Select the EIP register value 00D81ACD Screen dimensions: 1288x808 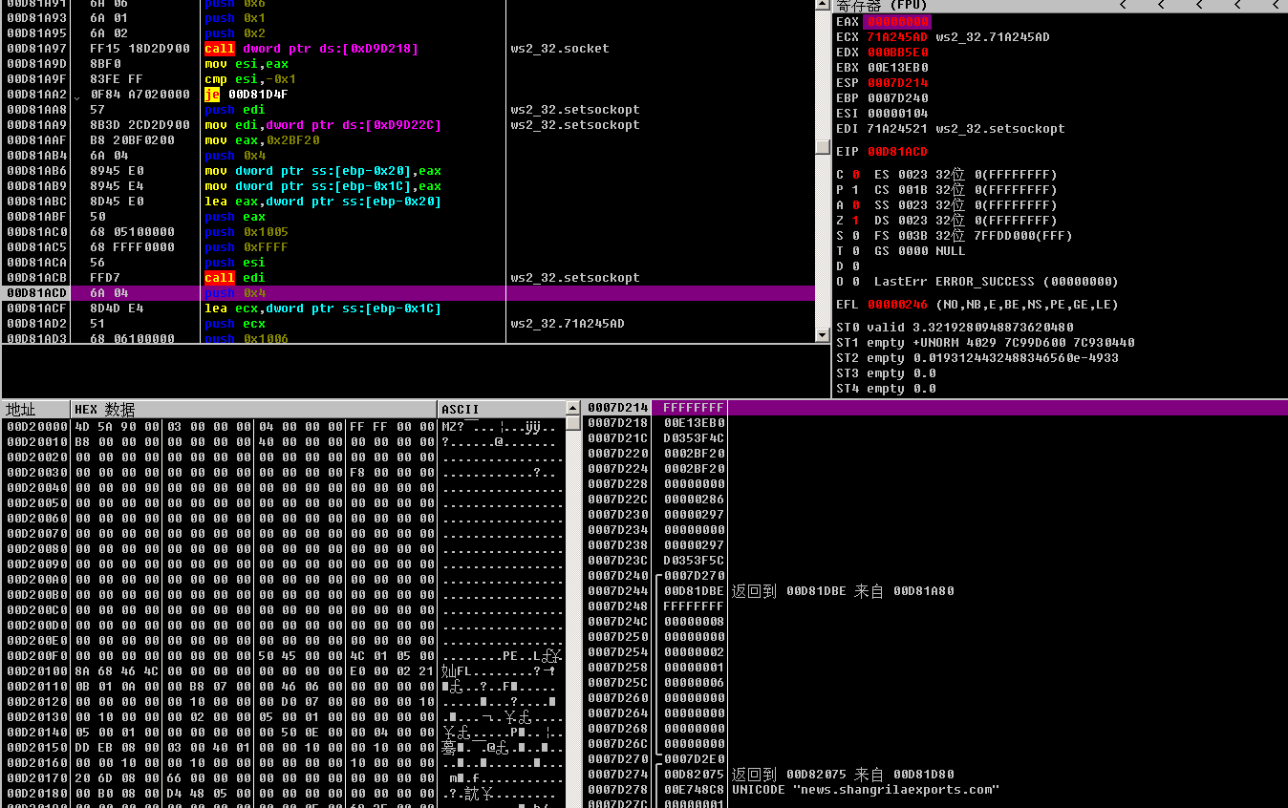pos(897,152)
